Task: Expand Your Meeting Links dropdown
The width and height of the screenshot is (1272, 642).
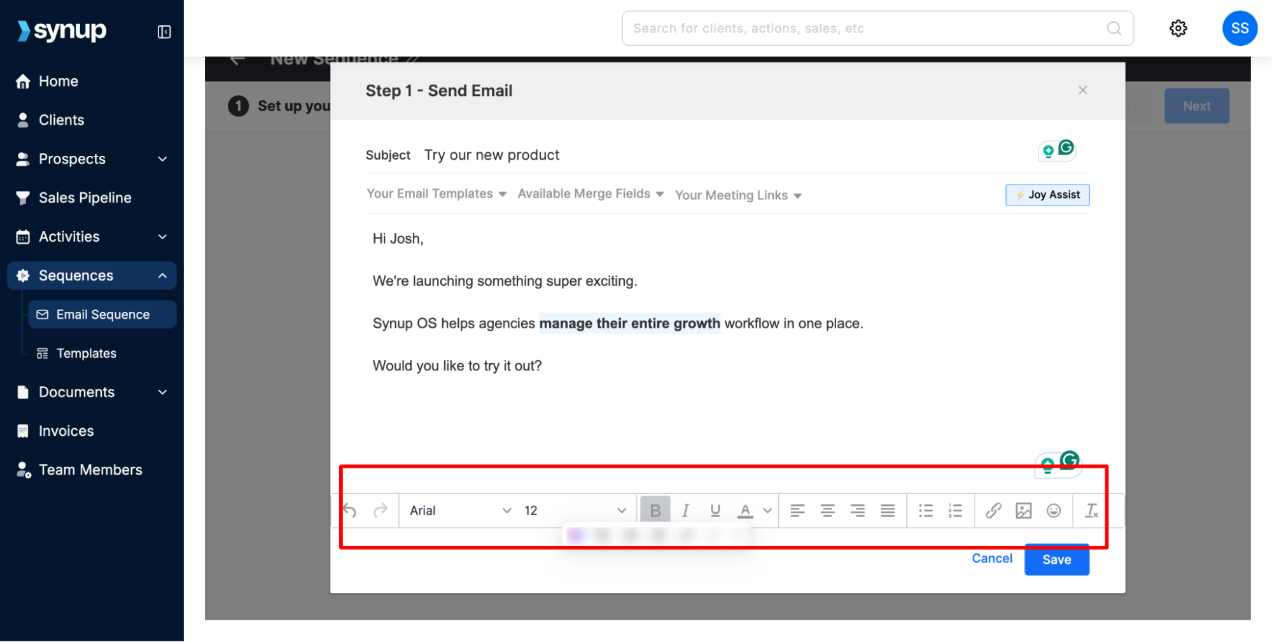Action: (x=738, y=195)
